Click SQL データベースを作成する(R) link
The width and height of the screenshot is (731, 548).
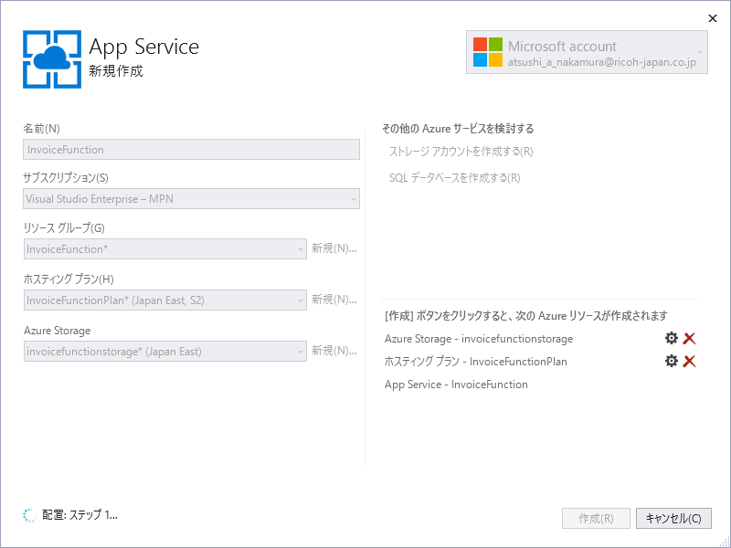pyautogui.click(x=454, y=178)
